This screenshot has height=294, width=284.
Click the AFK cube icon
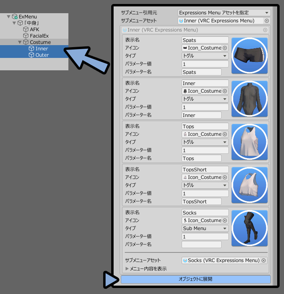tap(26, 30)
